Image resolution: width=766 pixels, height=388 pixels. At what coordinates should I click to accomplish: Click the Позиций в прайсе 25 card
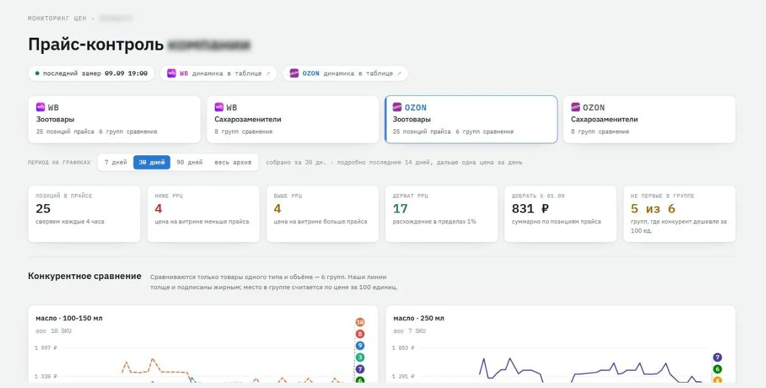[84, 214]
